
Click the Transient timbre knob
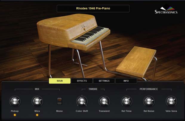click(104, 101)
